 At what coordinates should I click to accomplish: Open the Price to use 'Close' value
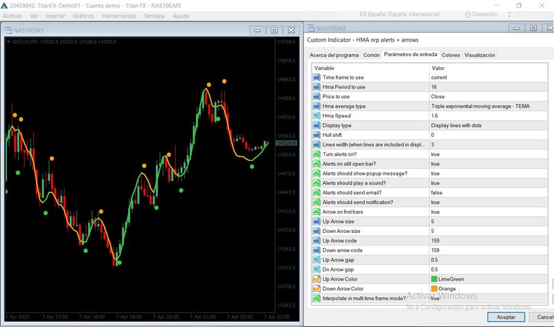point(438,97)
